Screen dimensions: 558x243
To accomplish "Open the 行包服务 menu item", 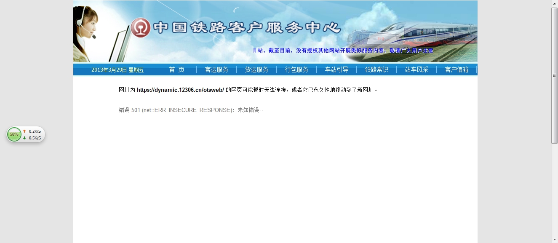I will click(296, 70).
